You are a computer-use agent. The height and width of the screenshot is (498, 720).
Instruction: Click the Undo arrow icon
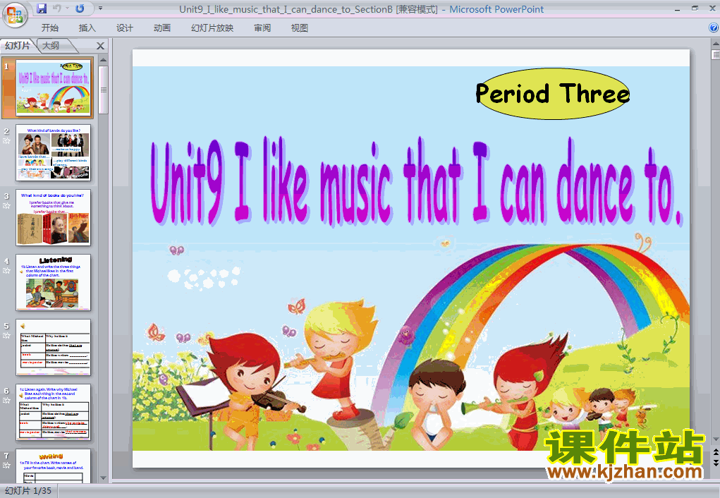click(57, 8)
